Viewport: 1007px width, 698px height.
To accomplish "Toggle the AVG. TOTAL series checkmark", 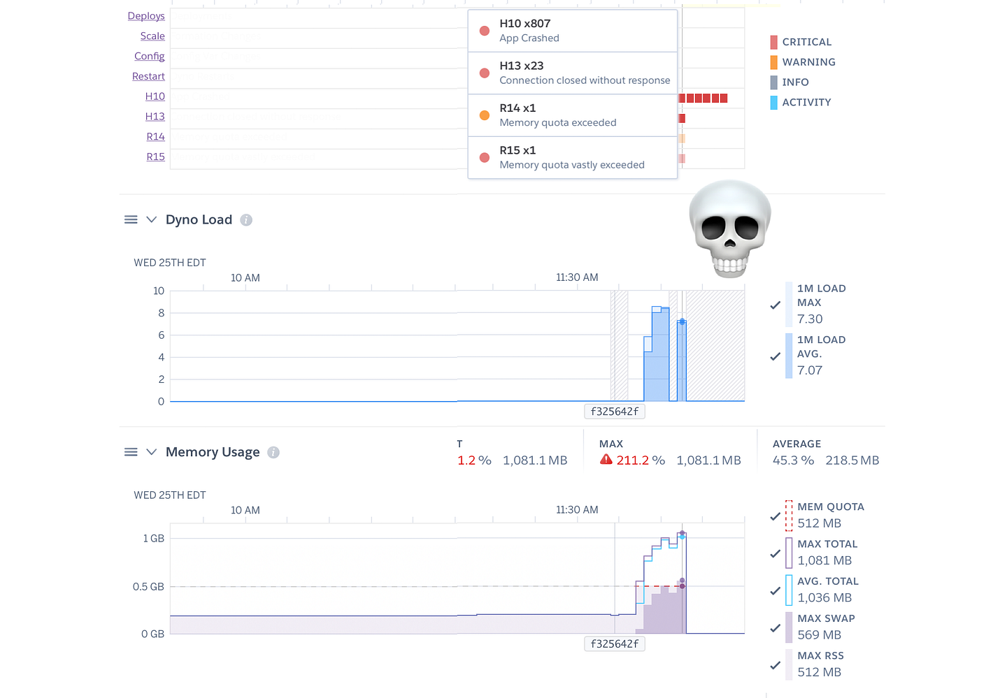I will click(x=775, y=590).
